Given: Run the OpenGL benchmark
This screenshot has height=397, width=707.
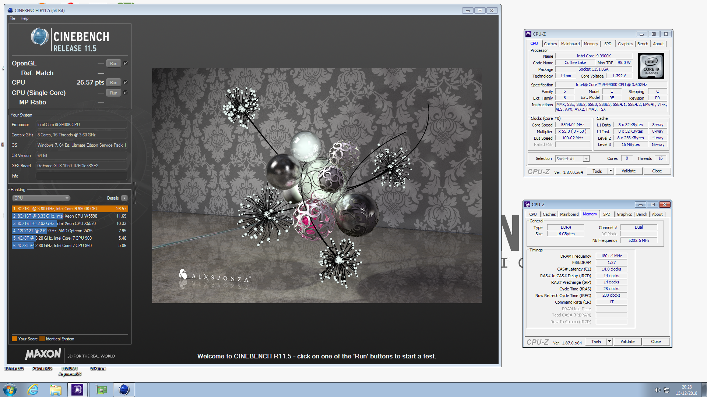Looking at the screenshot, I should pos(113,63).
